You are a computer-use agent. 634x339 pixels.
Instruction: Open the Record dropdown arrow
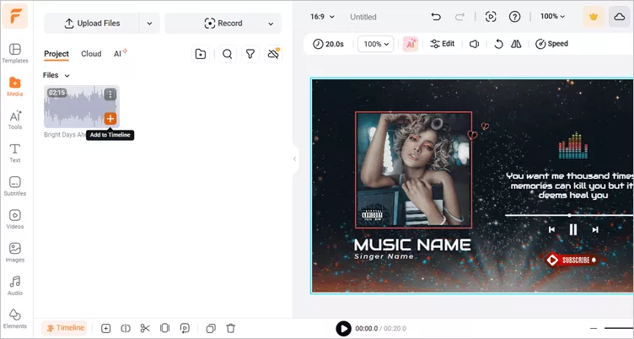[271, 24]
